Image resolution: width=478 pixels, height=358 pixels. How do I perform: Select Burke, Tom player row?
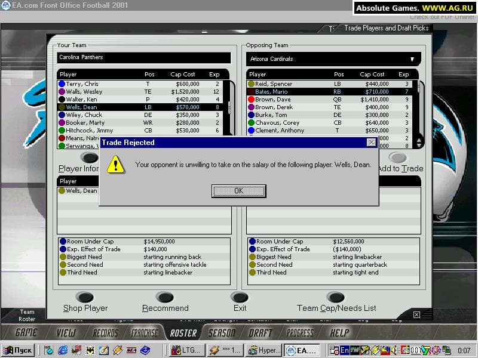[329, 115]
